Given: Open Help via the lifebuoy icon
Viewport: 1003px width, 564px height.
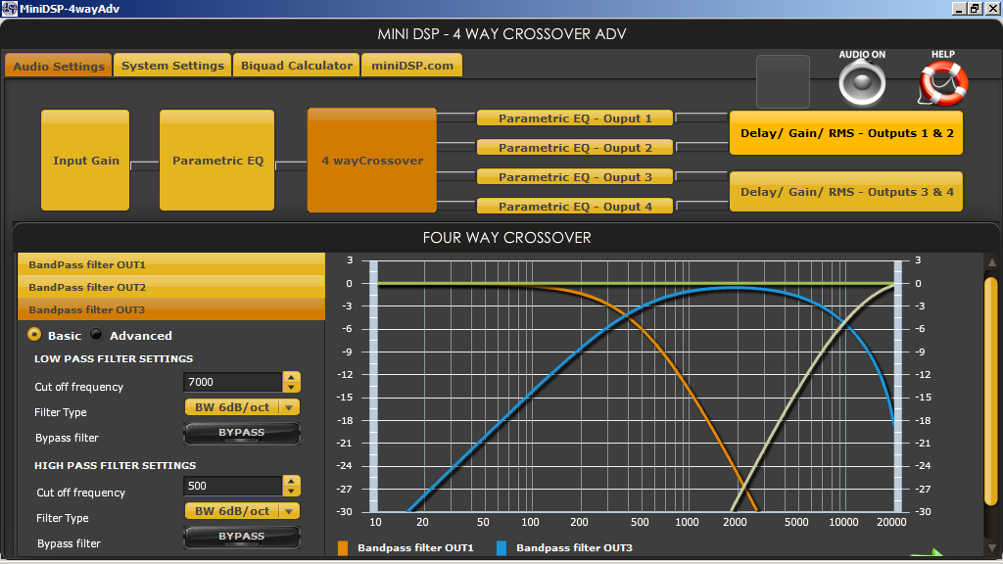Looking at the screenshot, I should point(943,83).
